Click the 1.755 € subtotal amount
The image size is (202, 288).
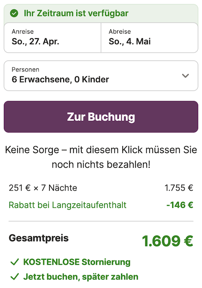click(x=179, y=188)
